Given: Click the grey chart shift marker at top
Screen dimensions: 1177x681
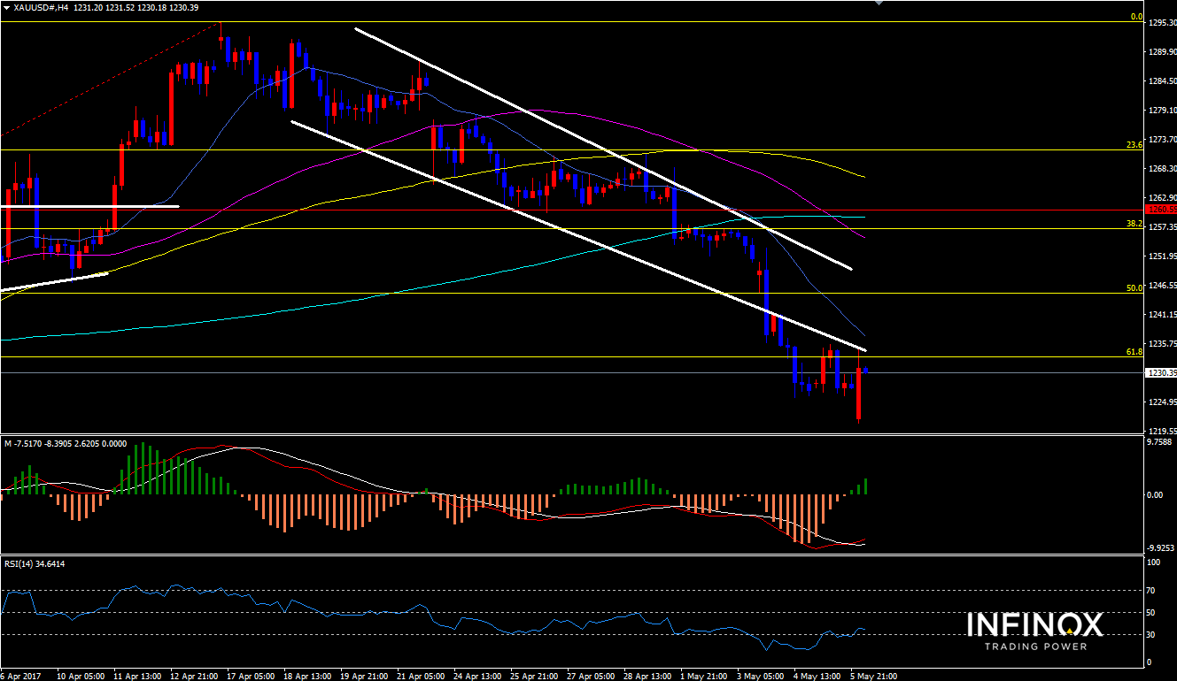Looking at the screenshot, I should [879, 4].
